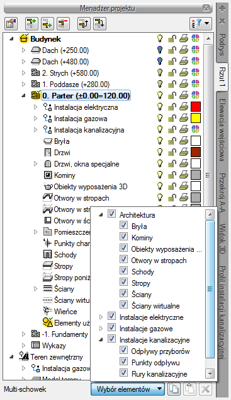Collapse 0. Parter storey node
Viewport: 231px width, 400px height.
pyautogui.click(x=24, y=96)
